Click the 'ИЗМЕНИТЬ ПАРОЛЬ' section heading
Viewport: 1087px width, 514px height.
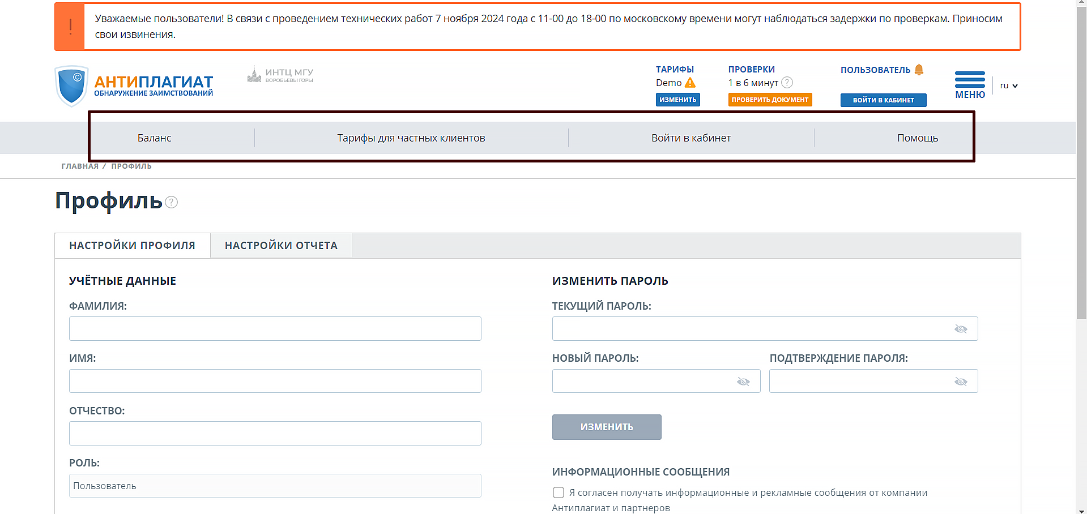[x=610, y=281]
